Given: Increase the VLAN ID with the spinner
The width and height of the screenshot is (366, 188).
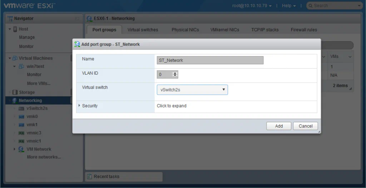Looking at the screenshot, I should (x=175, y=73).
